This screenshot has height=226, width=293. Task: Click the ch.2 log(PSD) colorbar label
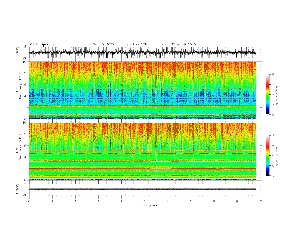pyautogui.click(x=277, y=157)
